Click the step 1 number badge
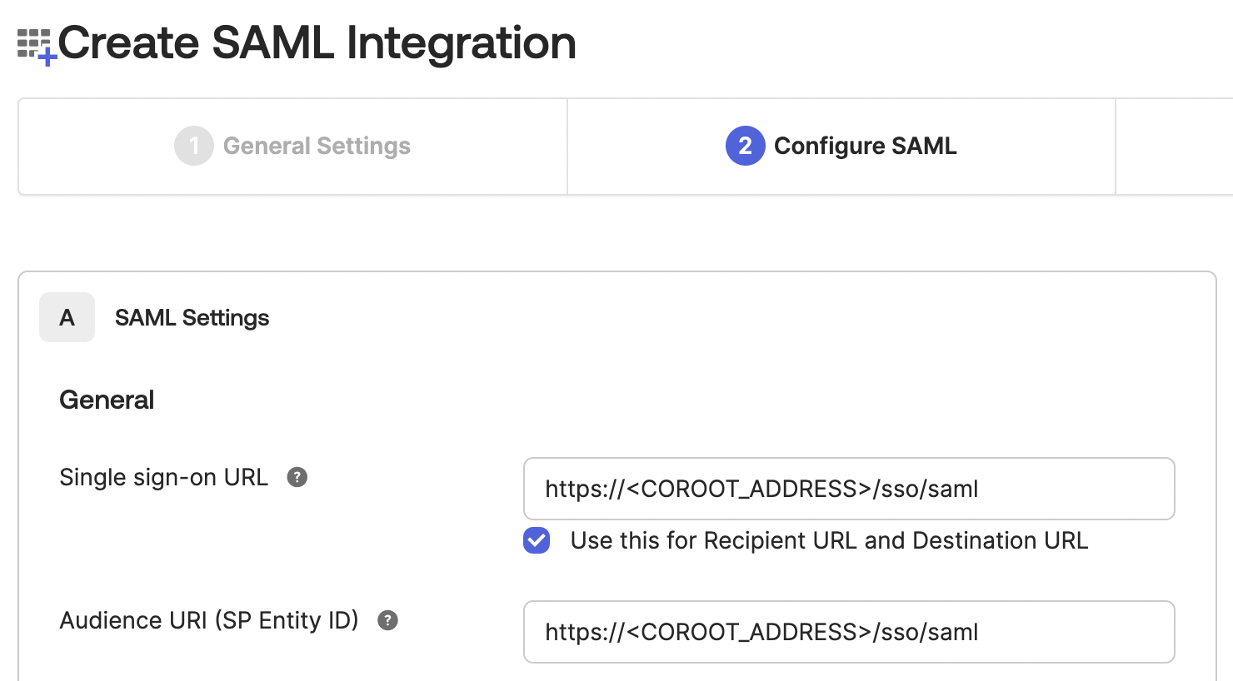This screenshot has height=681, width=1233. [194, 146]
